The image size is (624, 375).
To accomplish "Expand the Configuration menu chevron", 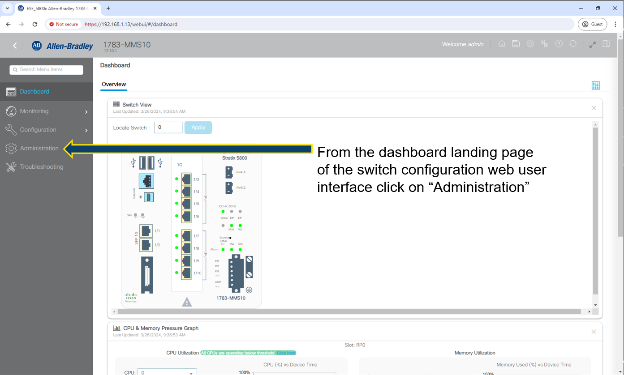I will pyautogui.click(x=86, y=130).
